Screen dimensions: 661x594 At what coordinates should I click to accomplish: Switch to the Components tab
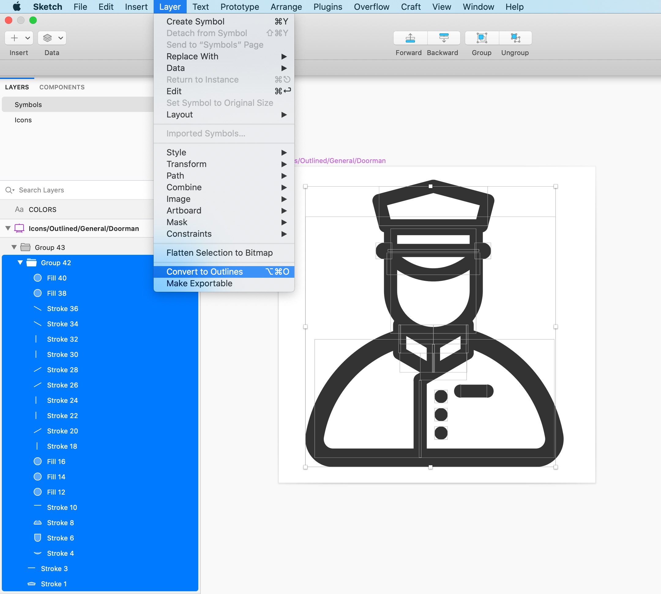coord(62,87)
